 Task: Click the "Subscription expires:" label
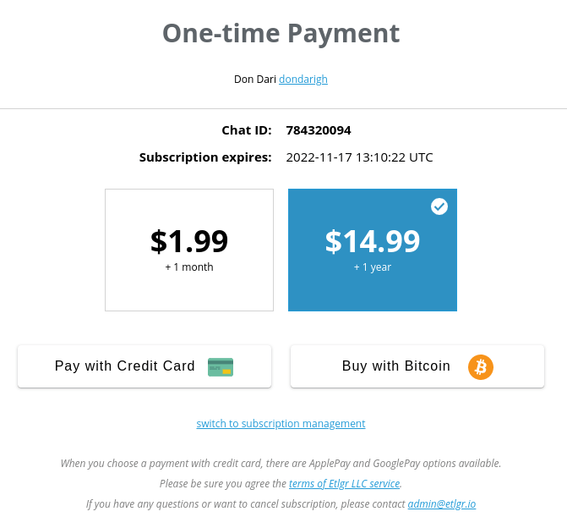click(205, 157)
